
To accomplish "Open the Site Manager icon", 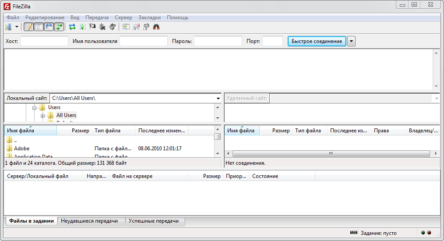I will coord(8,27).
